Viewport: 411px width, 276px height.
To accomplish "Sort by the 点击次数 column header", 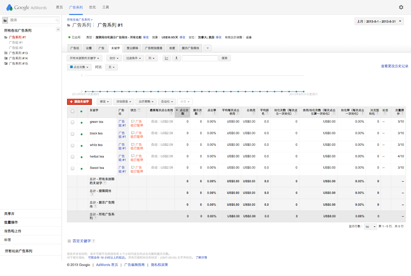I will click(x=182, y=112).
